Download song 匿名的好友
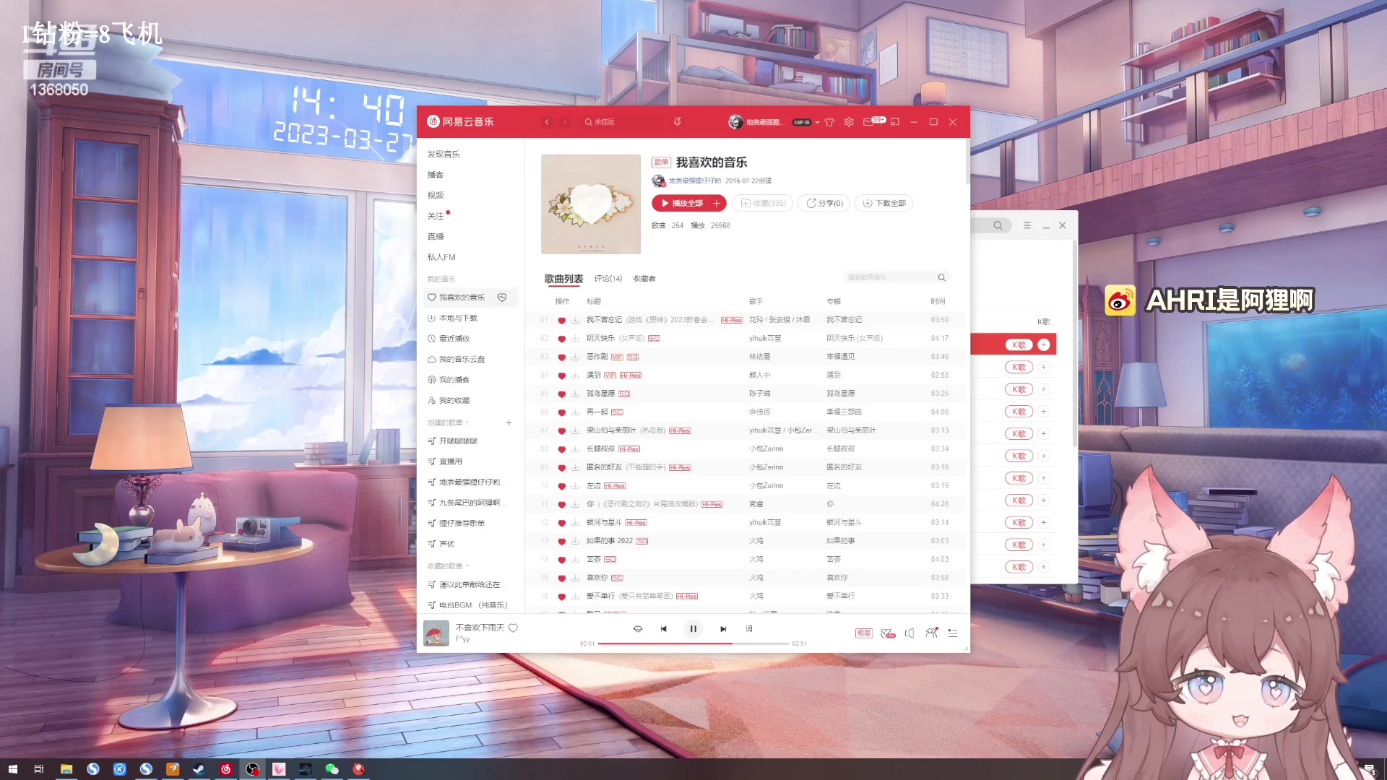The height and width of the screenshot is (780, 1387). tap(575, 467)
